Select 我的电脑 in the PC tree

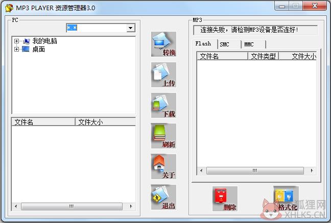point(45,41)
